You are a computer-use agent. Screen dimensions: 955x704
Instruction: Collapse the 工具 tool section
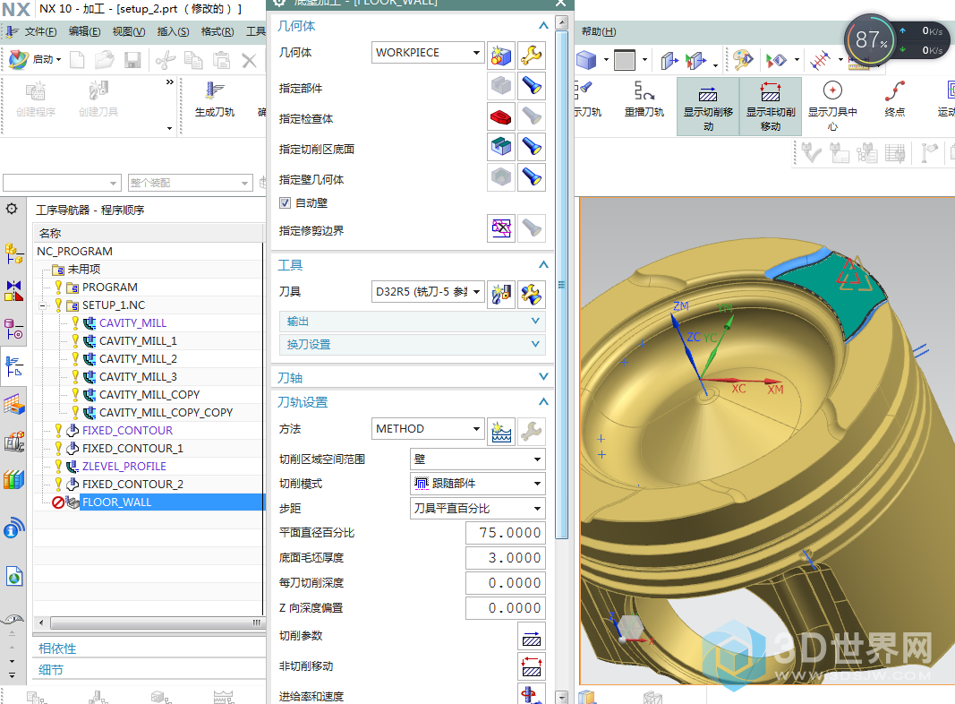tap(543, 264)
